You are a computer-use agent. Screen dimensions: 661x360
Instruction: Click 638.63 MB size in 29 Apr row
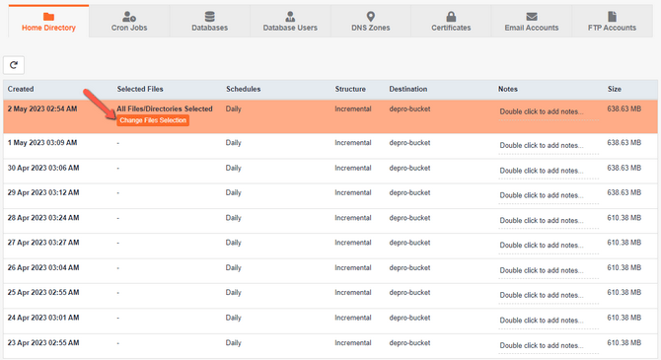coord(624,192)
